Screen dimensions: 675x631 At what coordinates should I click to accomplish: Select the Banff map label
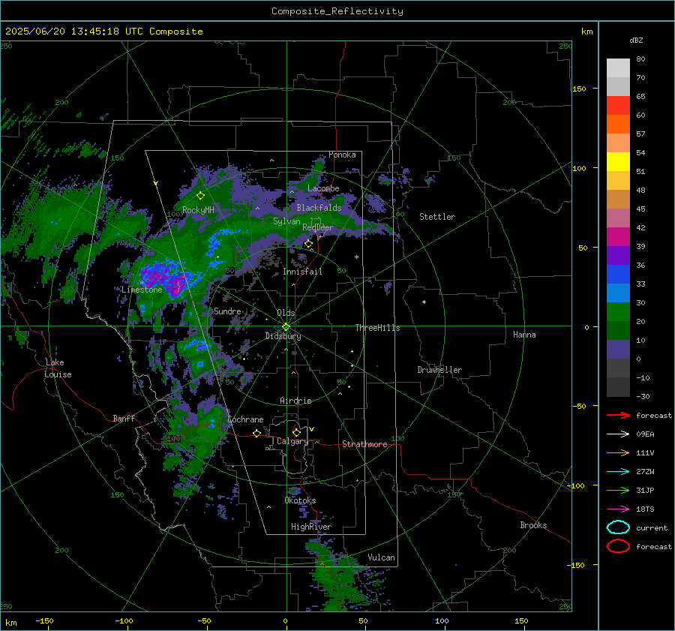[x=124, y=419]
